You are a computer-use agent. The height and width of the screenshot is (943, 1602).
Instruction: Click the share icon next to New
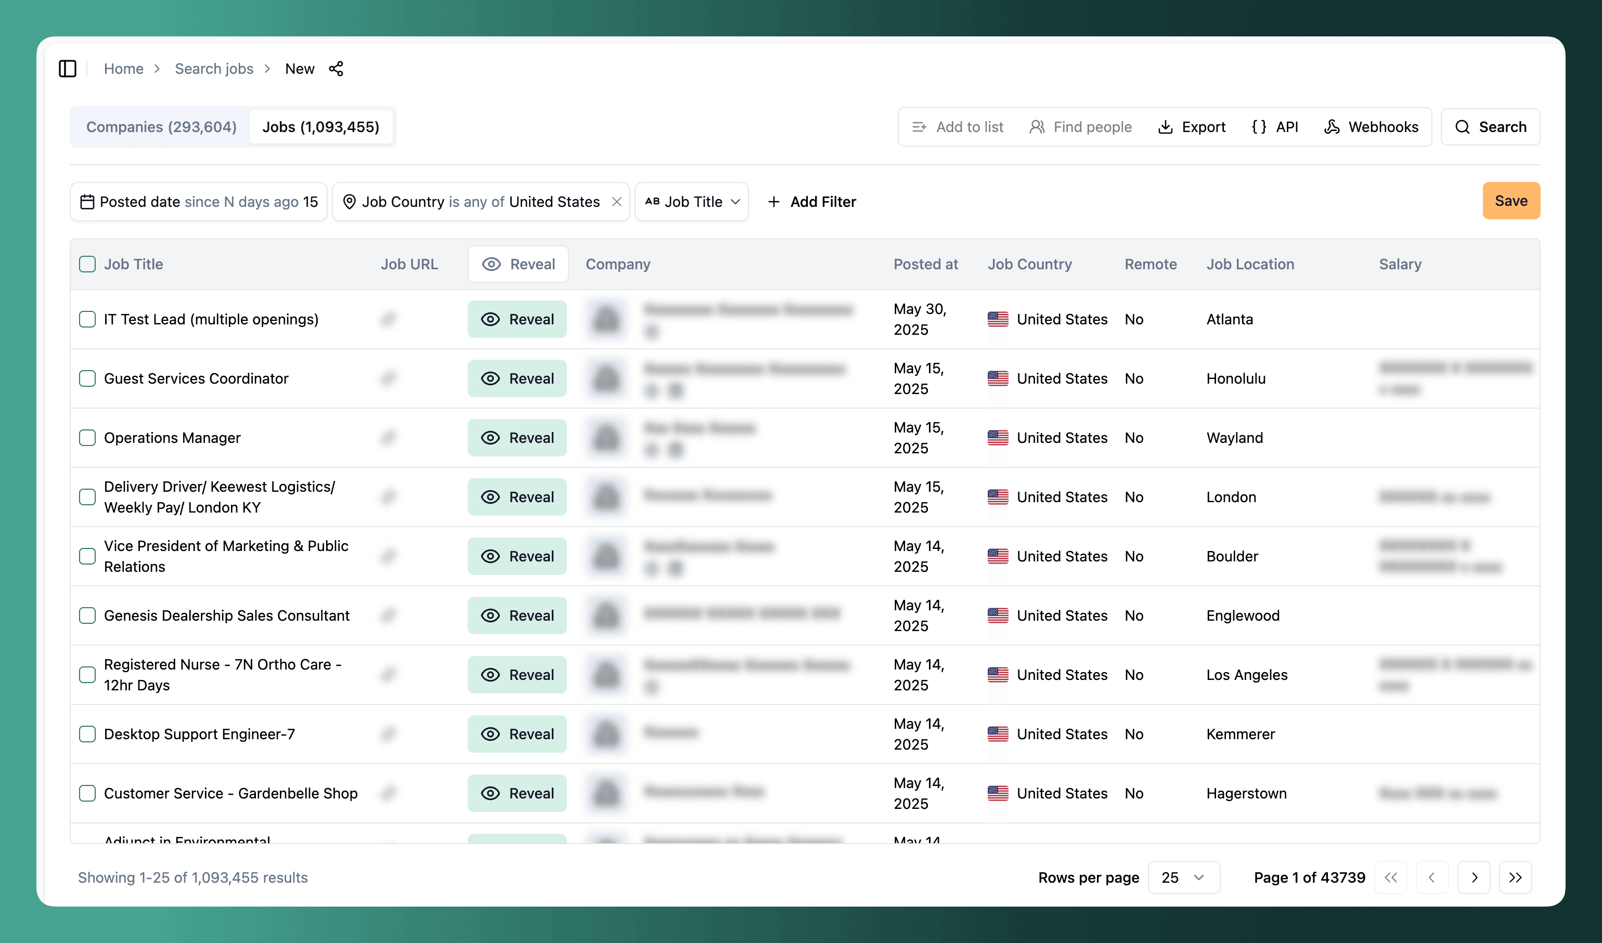point(337,69)
